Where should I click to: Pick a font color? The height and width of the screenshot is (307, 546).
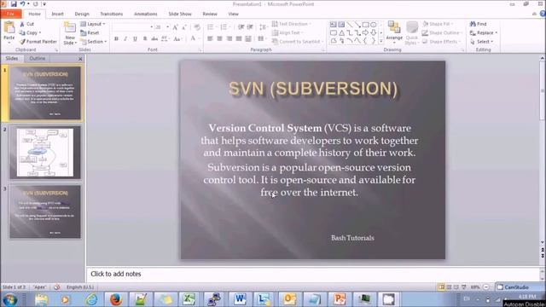coord(194,38)
